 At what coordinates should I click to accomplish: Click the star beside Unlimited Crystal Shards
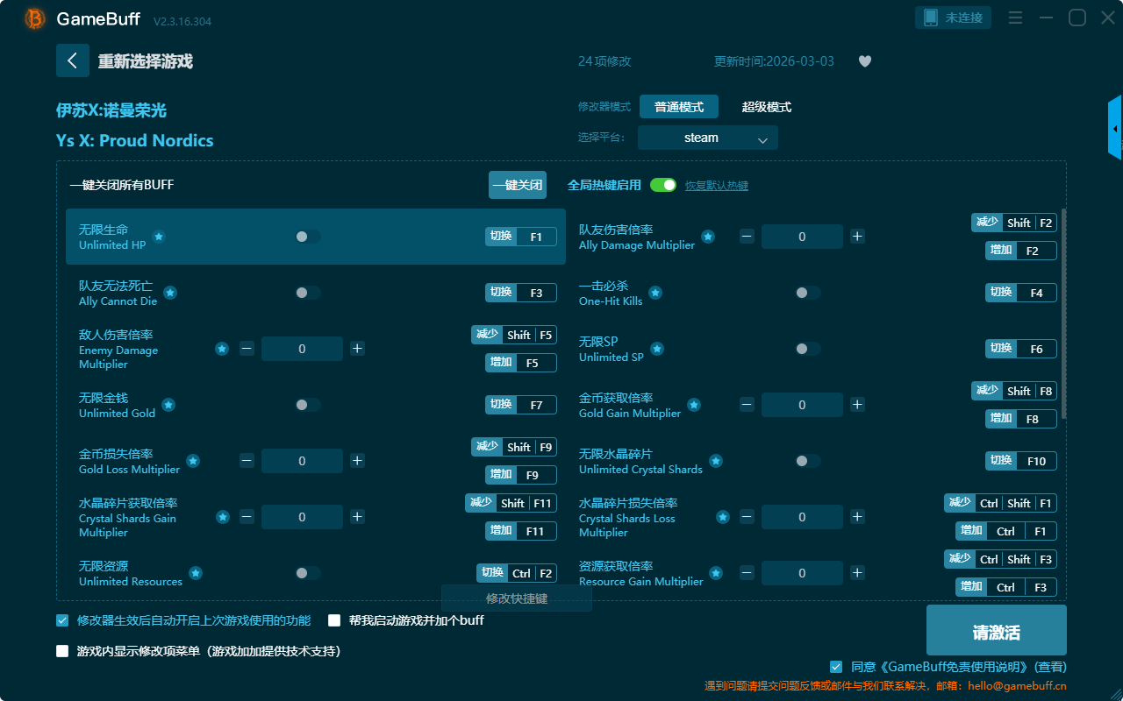[716, 461]
